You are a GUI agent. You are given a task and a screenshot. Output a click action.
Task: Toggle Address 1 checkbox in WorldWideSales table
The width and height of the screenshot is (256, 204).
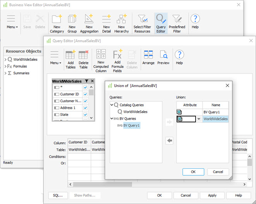click(x=85, y=108)
